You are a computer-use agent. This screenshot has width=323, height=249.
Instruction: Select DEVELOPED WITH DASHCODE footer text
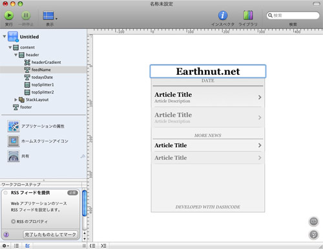click(x=208, y=207)
